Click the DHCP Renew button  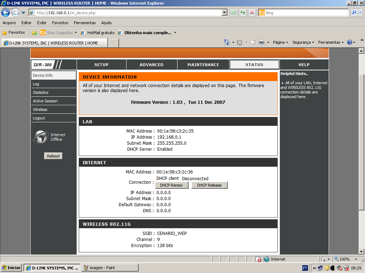point(171,185)
